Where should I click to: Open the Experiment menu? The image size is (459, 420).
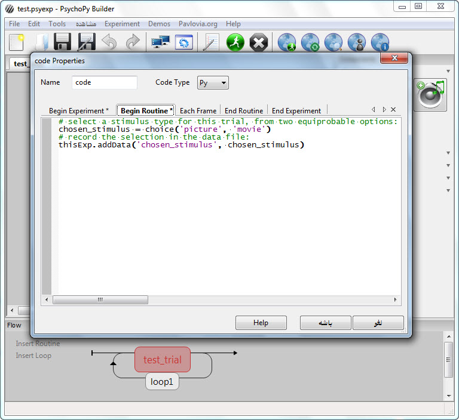click(x=122, y=24)
